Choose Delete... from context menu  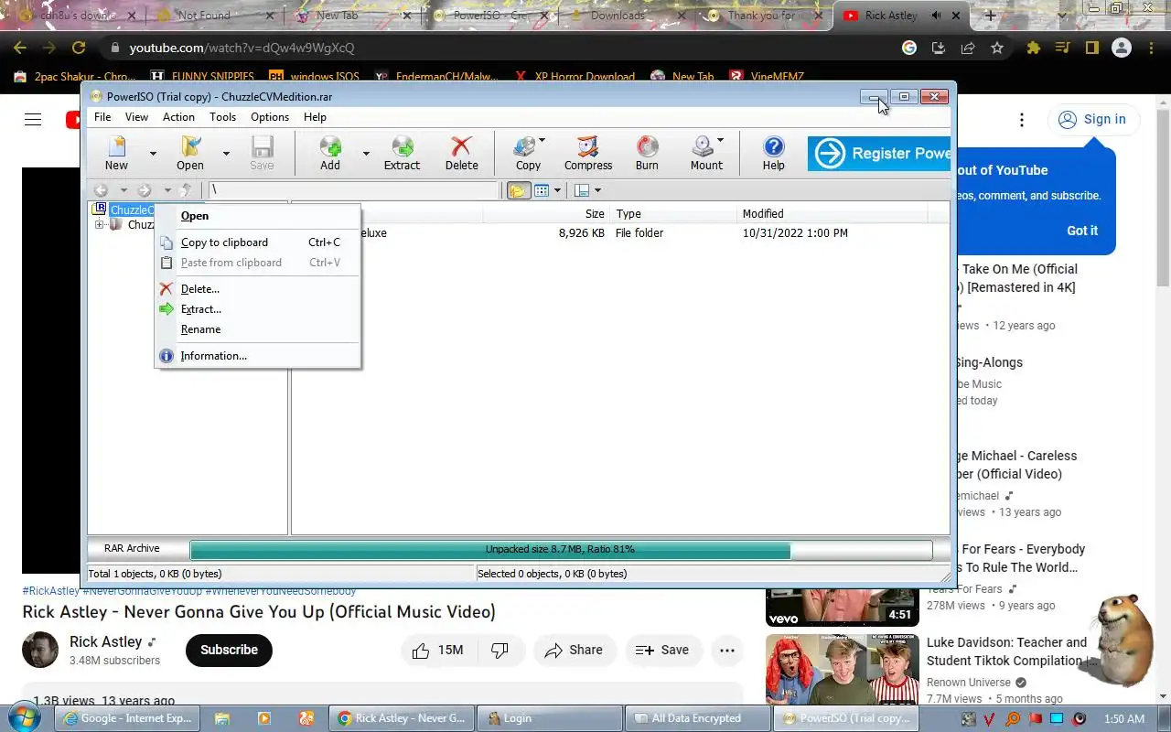pyautogui.click(x=257, y=289)
